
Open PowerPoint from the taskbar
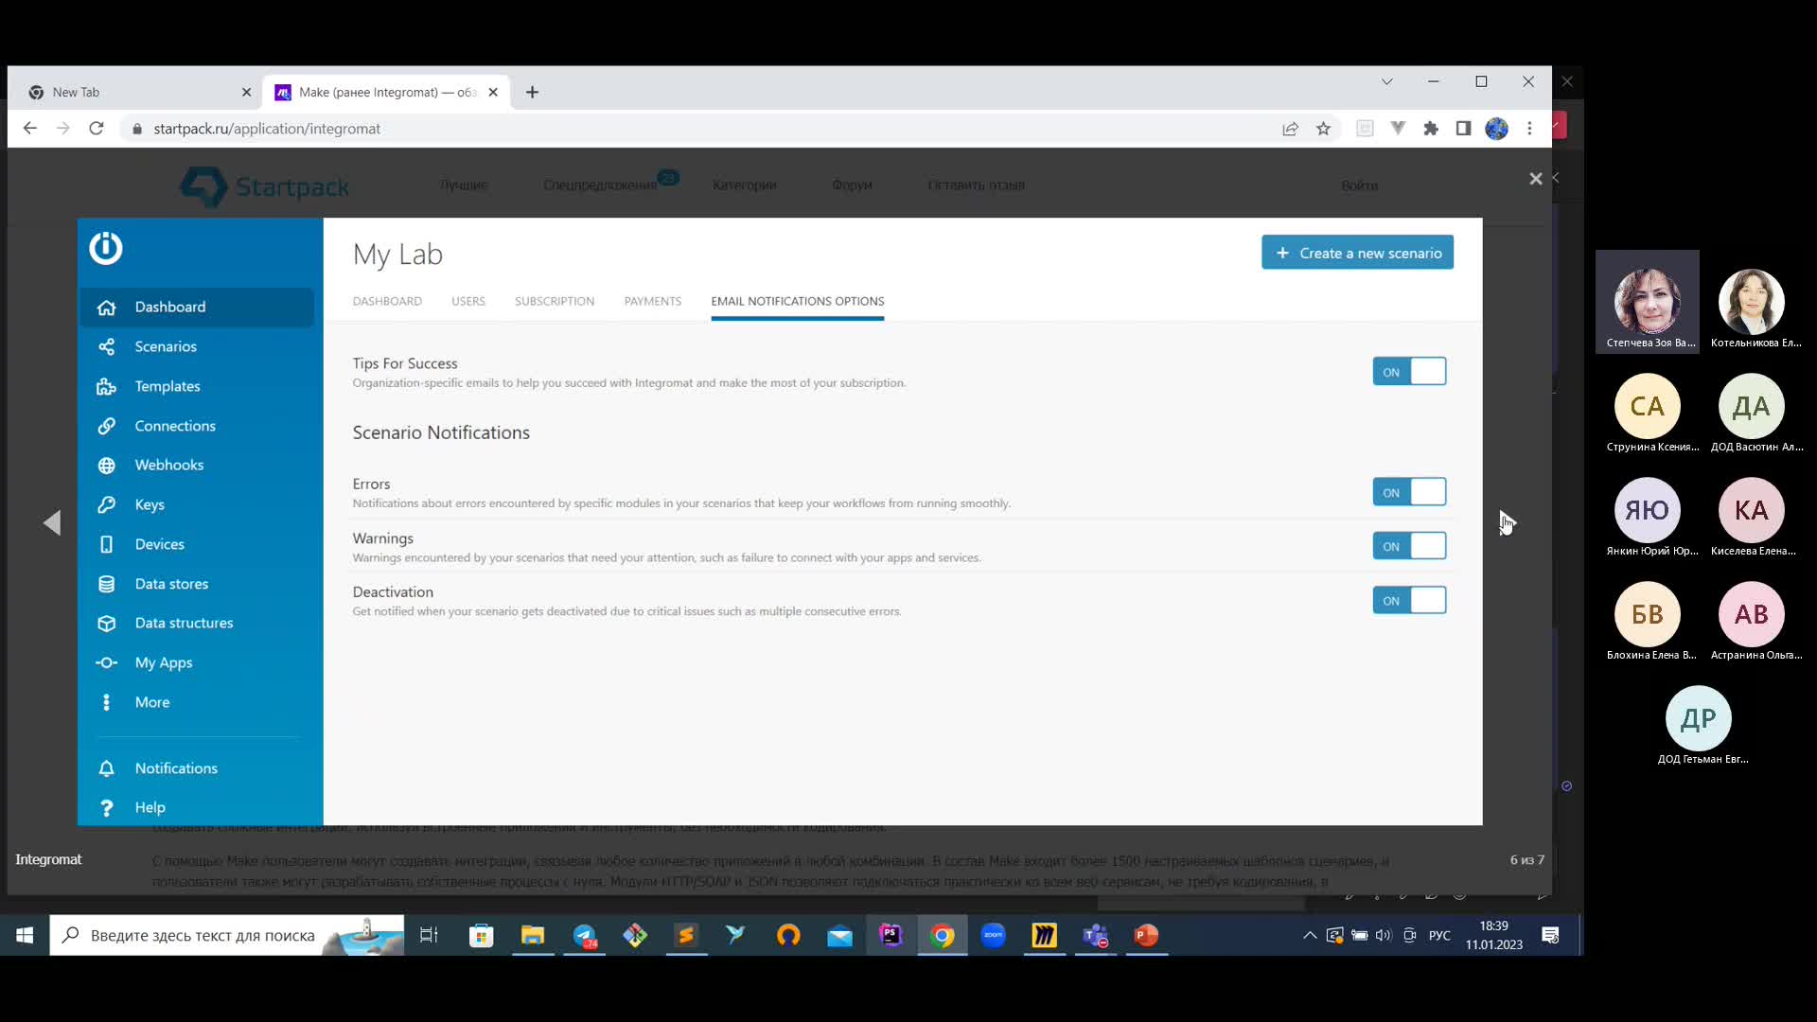1146,936
